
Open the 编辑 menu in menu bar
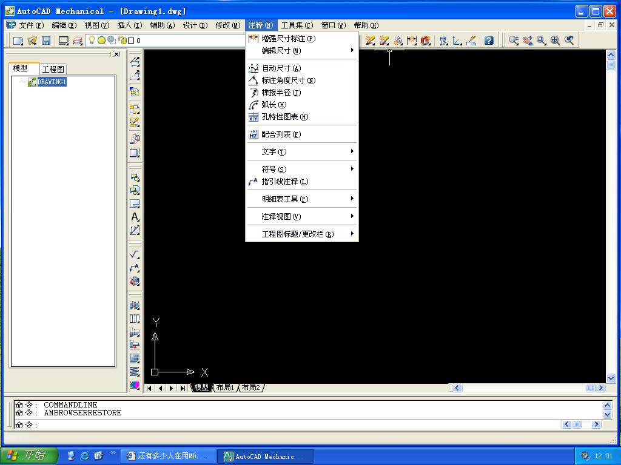point(64,25)
